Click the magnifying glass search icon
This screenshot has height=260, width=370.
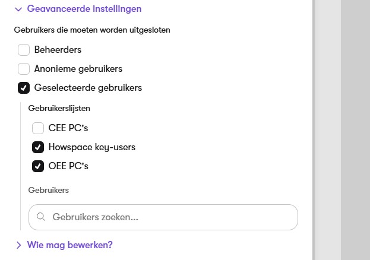pyautogui.click(x=41, y=217)
